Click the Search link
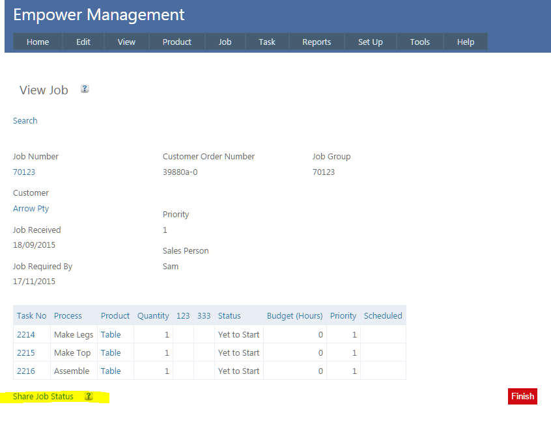The height and width of the screenshot is (424, 551). (x=25, y=120)
